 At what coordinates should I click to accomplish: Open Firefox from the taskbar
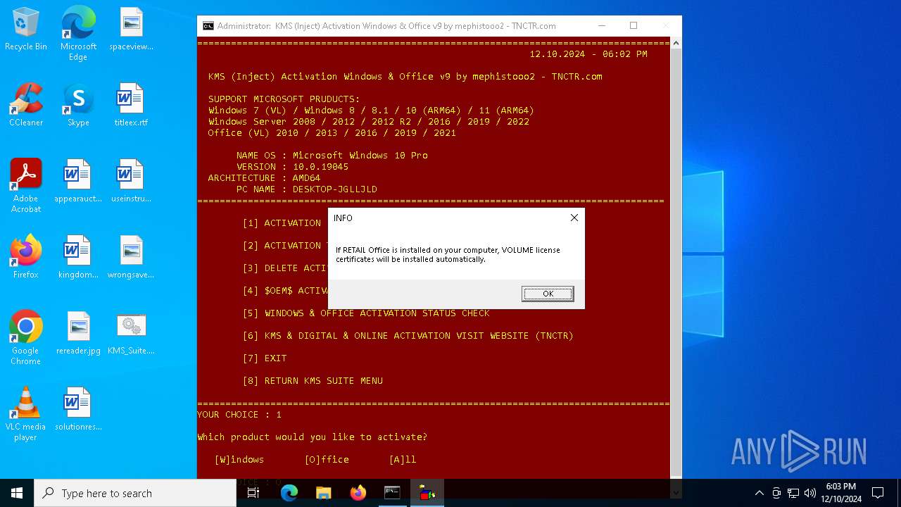pyautogui.click(x=358, y=493)
